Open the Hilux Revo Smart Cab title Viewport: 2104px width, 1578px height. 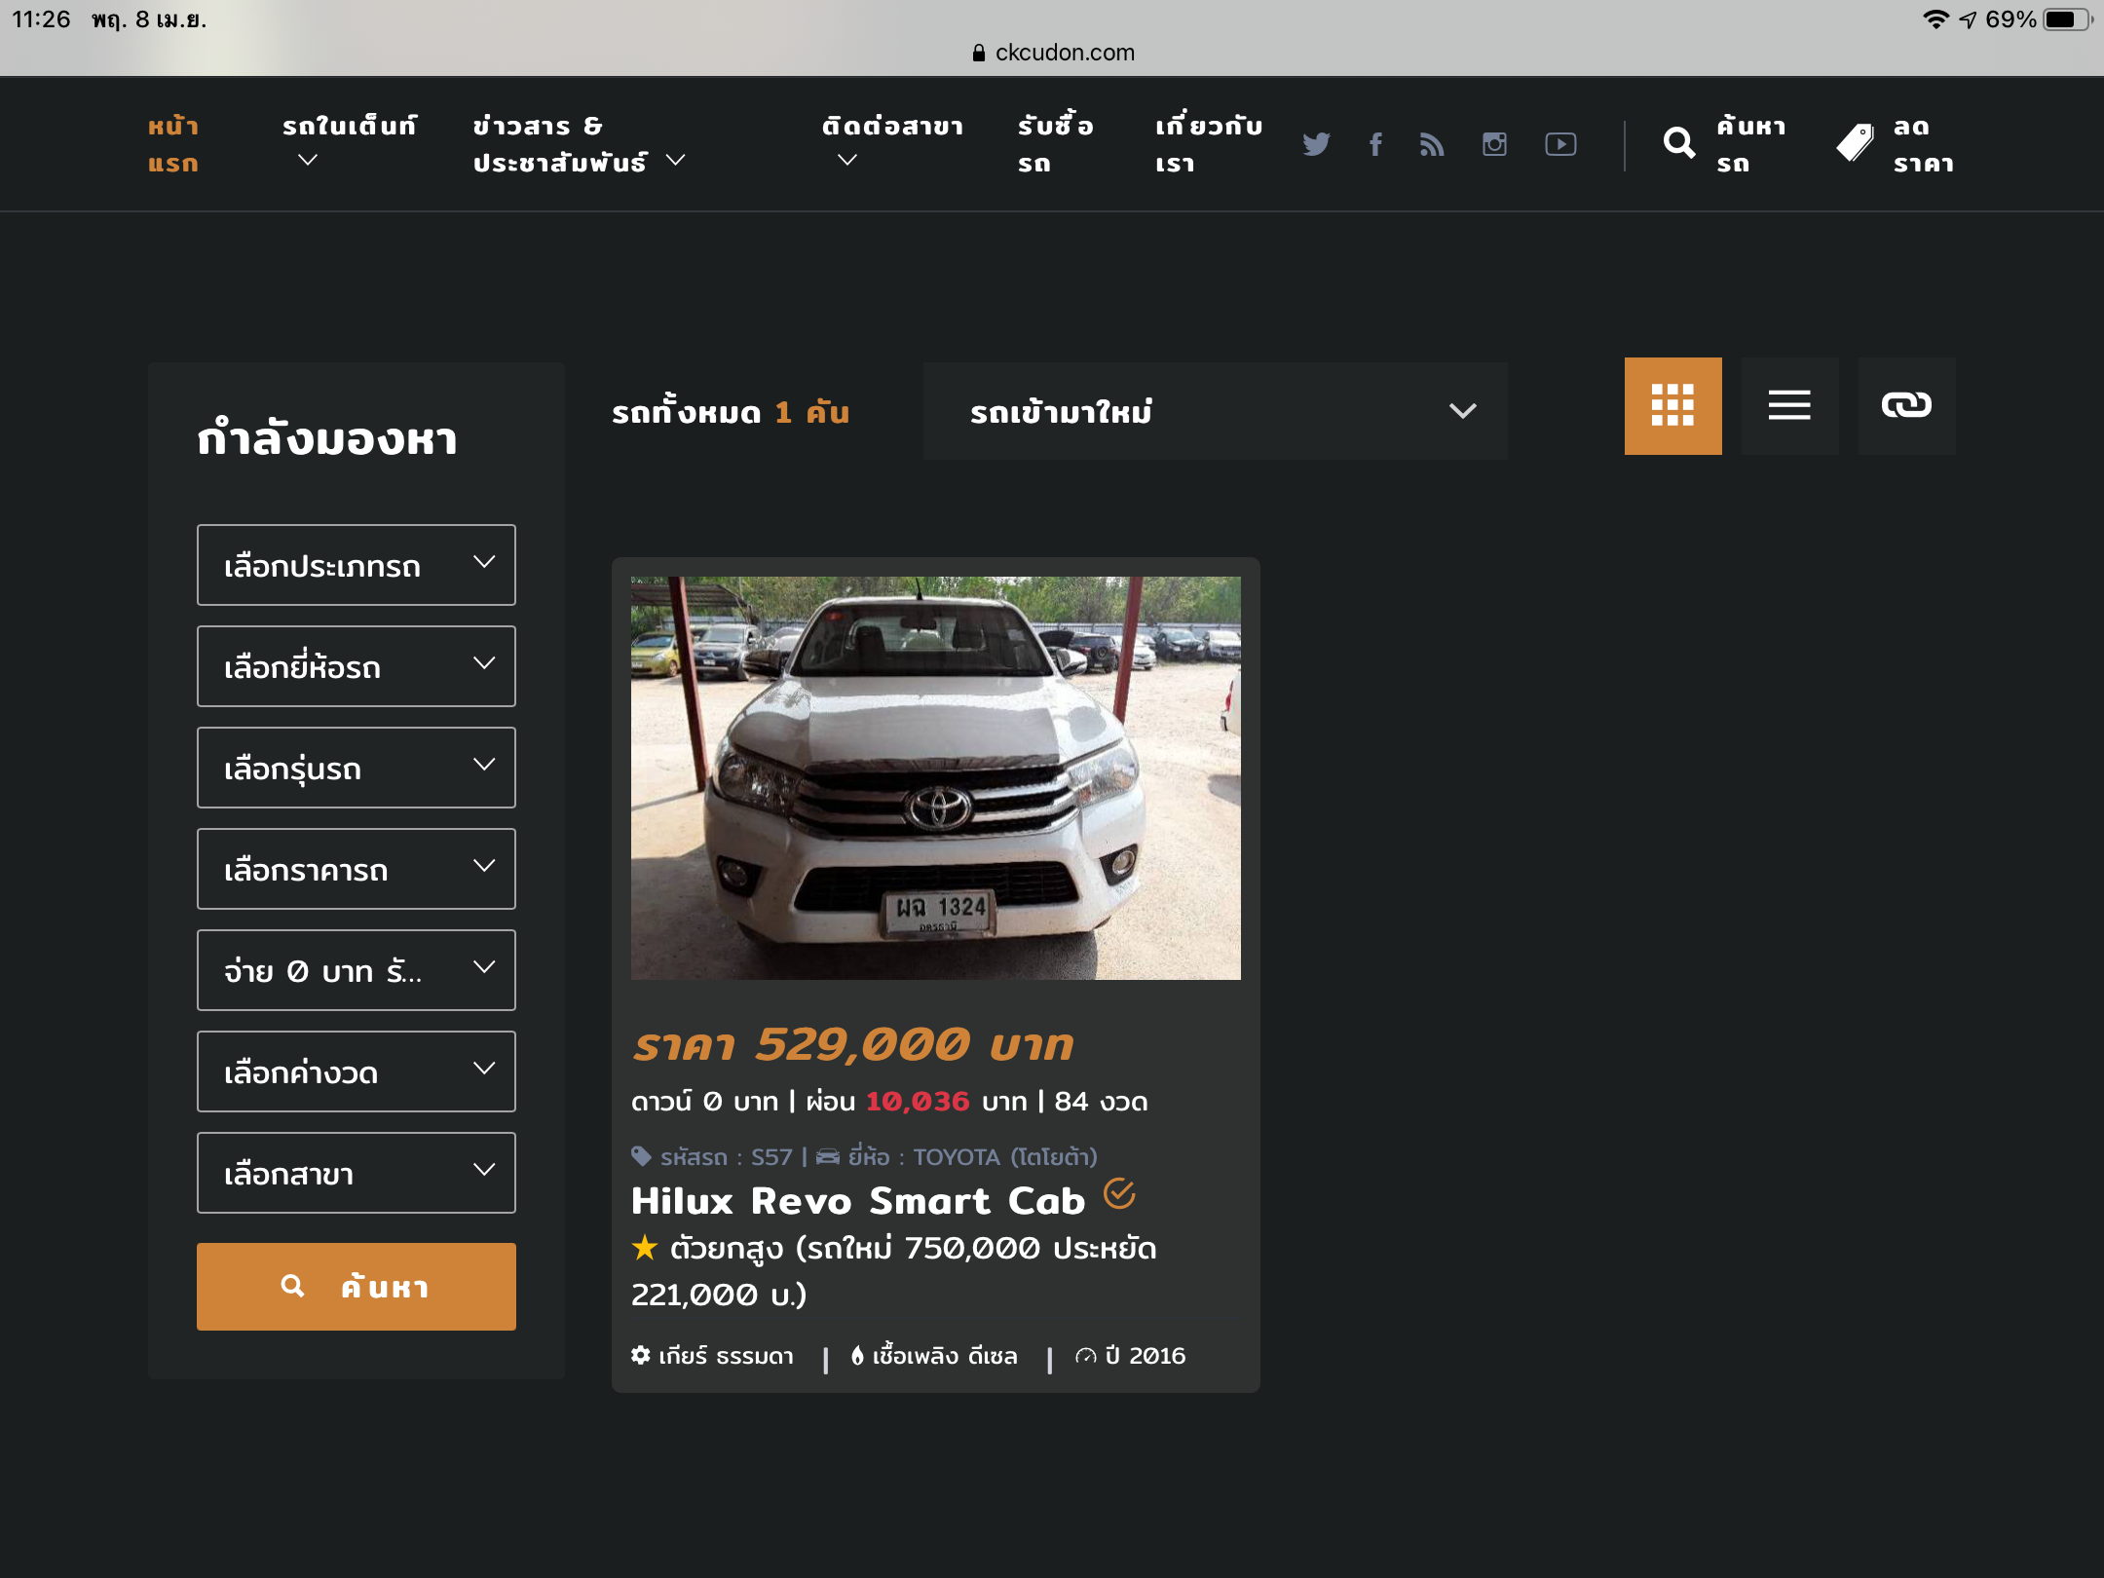[857, 1200]
